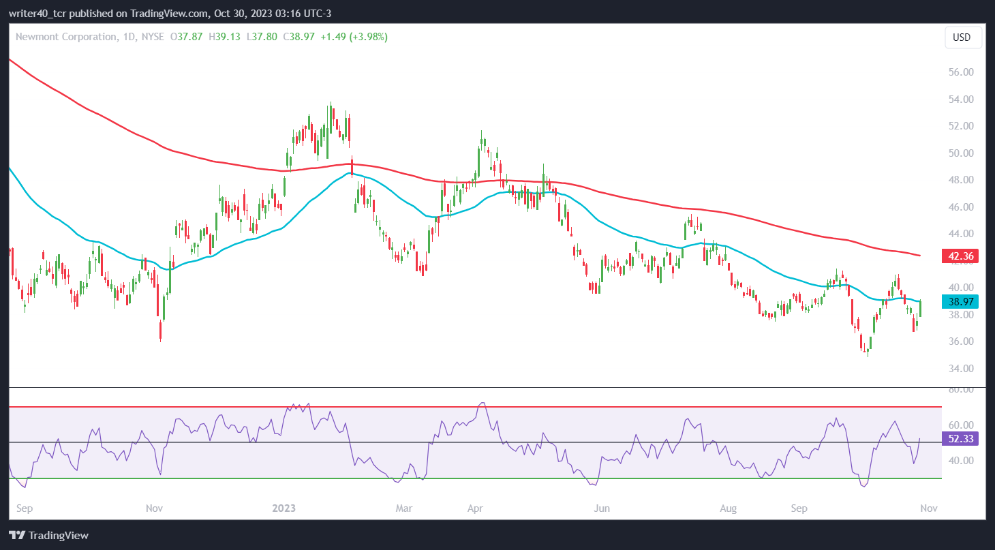Click the 50.00 price axis label
Image resolution: width=995 pixels, height=550 pixels.
click(x=960, y=153)
